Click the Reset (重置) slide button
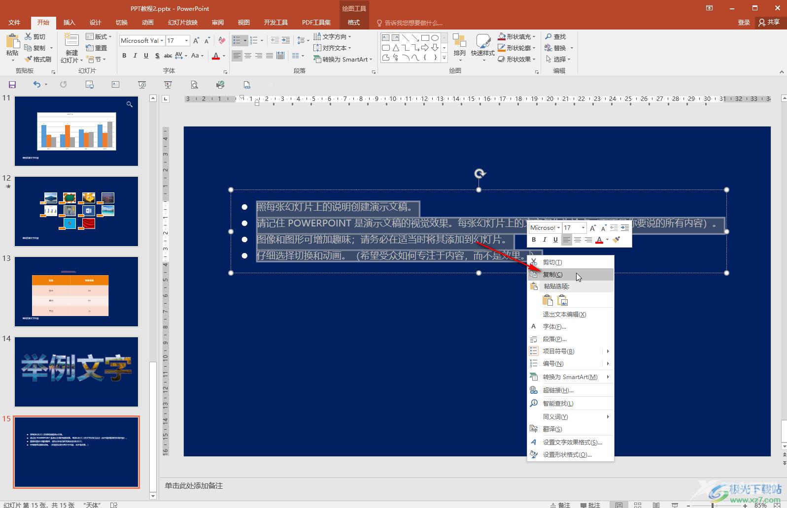Image resolution: width=787 pixels, height=508 pixels. [x=97, y=48]
